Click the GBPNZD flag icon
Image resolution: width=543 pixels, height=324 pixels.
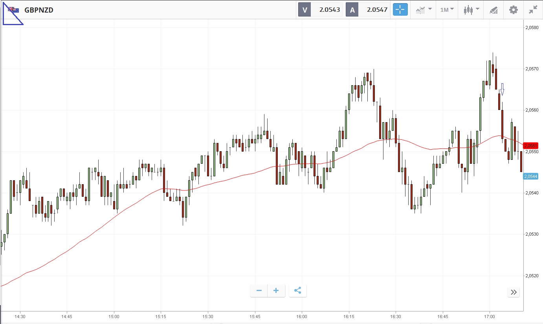pyautogui.click(x=13, y=10)
